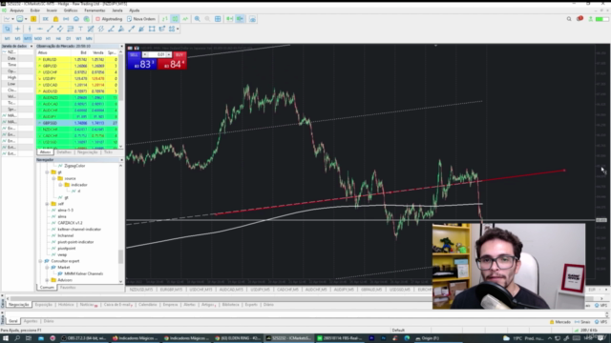Click the zoom in magnifier icon

pyautogui.click(x=198, y=19)
